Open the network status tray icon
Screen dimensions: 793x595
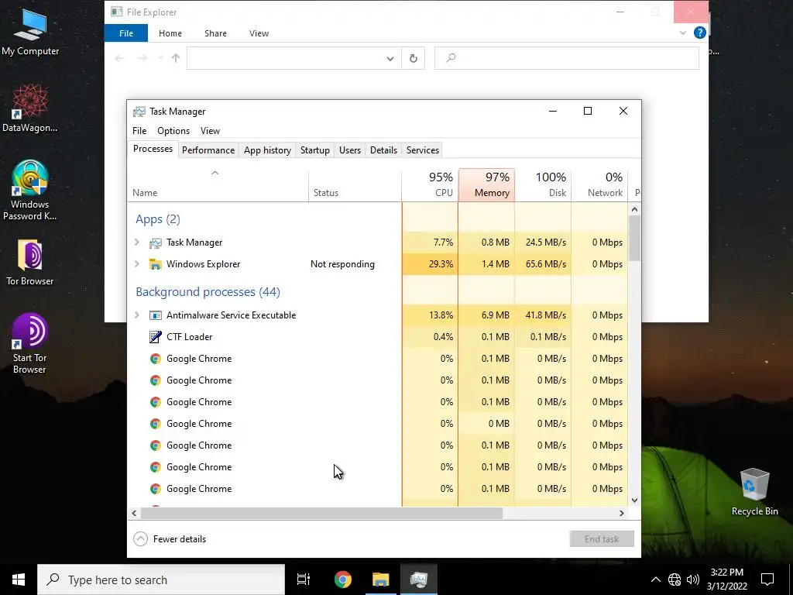(x=675, y=580)
